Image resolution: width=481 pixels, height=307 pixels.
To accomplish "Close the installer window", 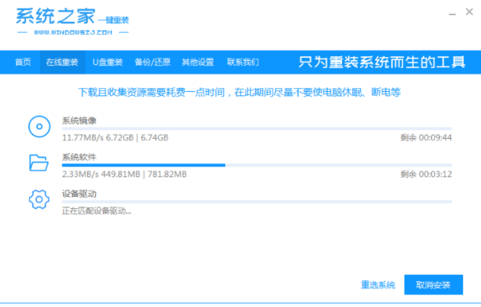I will [x=469, y=12].
